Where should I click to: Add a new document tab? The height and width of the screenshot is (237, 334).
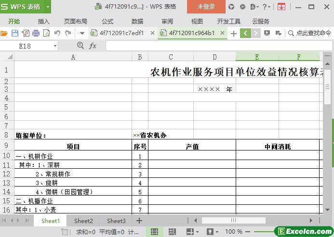[234, 33]
